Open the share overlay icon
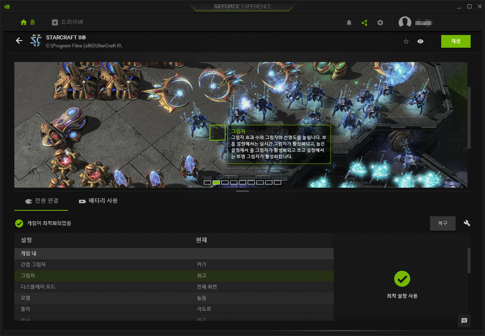The height and width of the screenshot is (336, 485). (364, 23)
